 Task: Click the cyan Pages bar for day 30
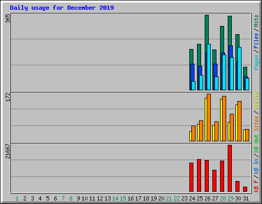point(239,68)
